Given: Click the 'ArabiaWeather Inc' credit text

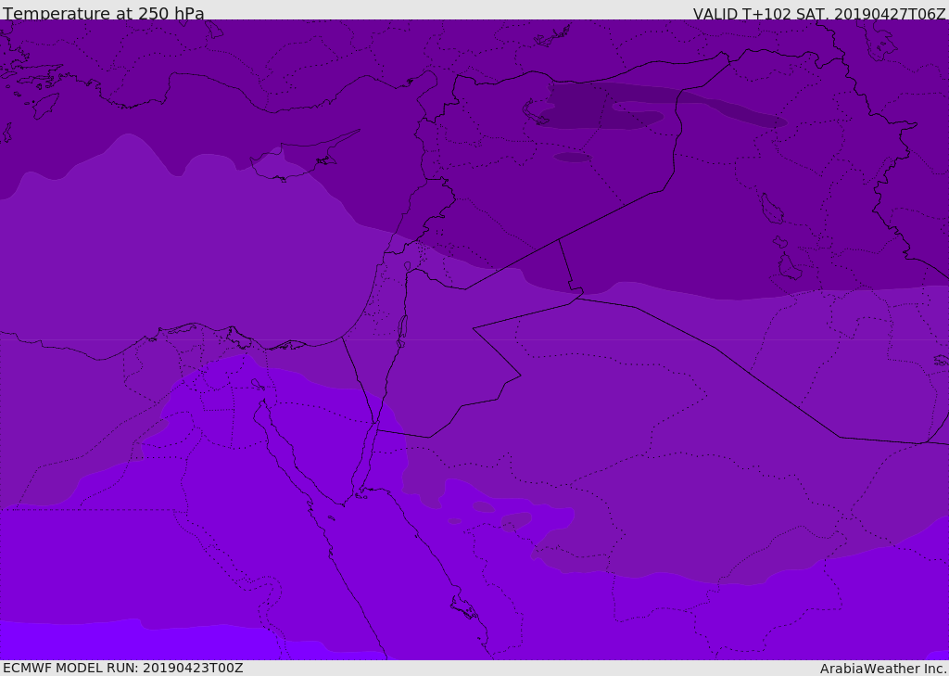Looking at the screenshot, I should tap(882, 669).
